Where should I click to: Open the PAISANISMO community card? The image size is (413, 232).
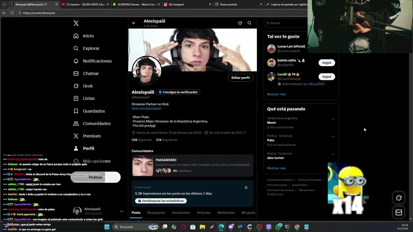tap(193, 166)
